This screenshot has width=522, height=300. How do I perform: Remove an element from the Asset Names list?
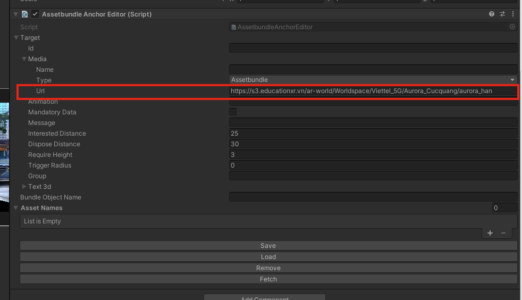[503, 233]
